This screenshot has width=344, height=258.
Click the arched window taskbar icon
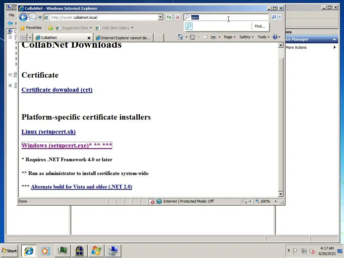pos(79,251)
